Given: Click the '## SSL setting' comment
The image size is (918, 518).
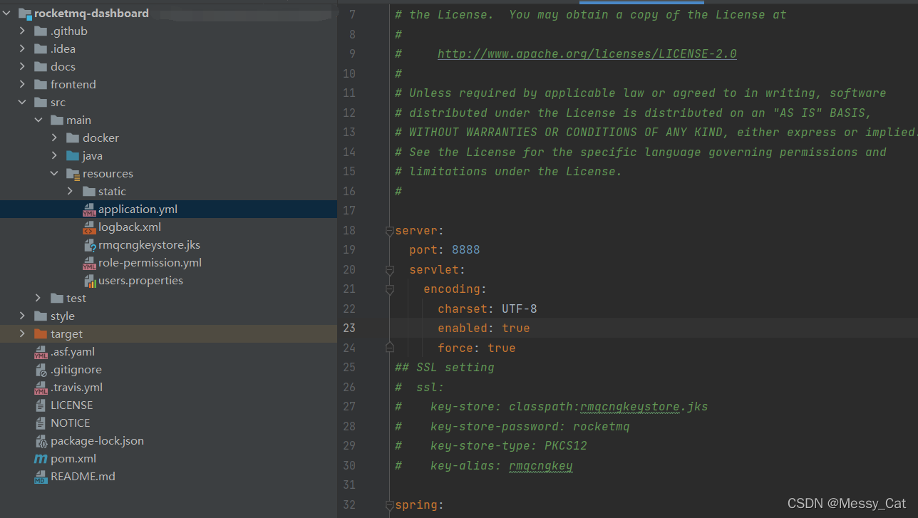Looking at the screenshot, I should (445, 368).
